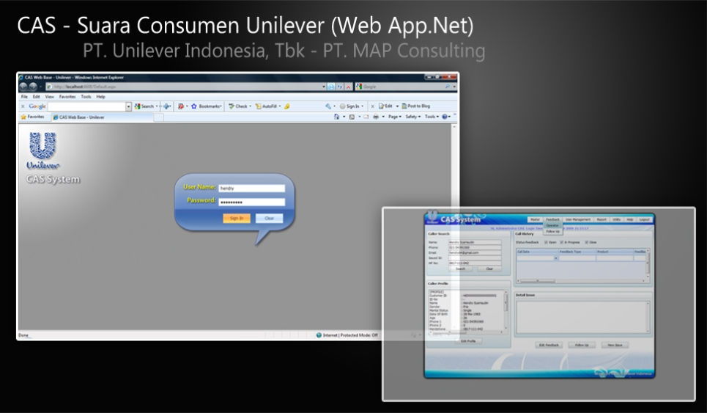The width and height of the screenshot is (707, 413).
Task: Click the wrench settings icon on the Google toolbar
Action: (328, 106)
